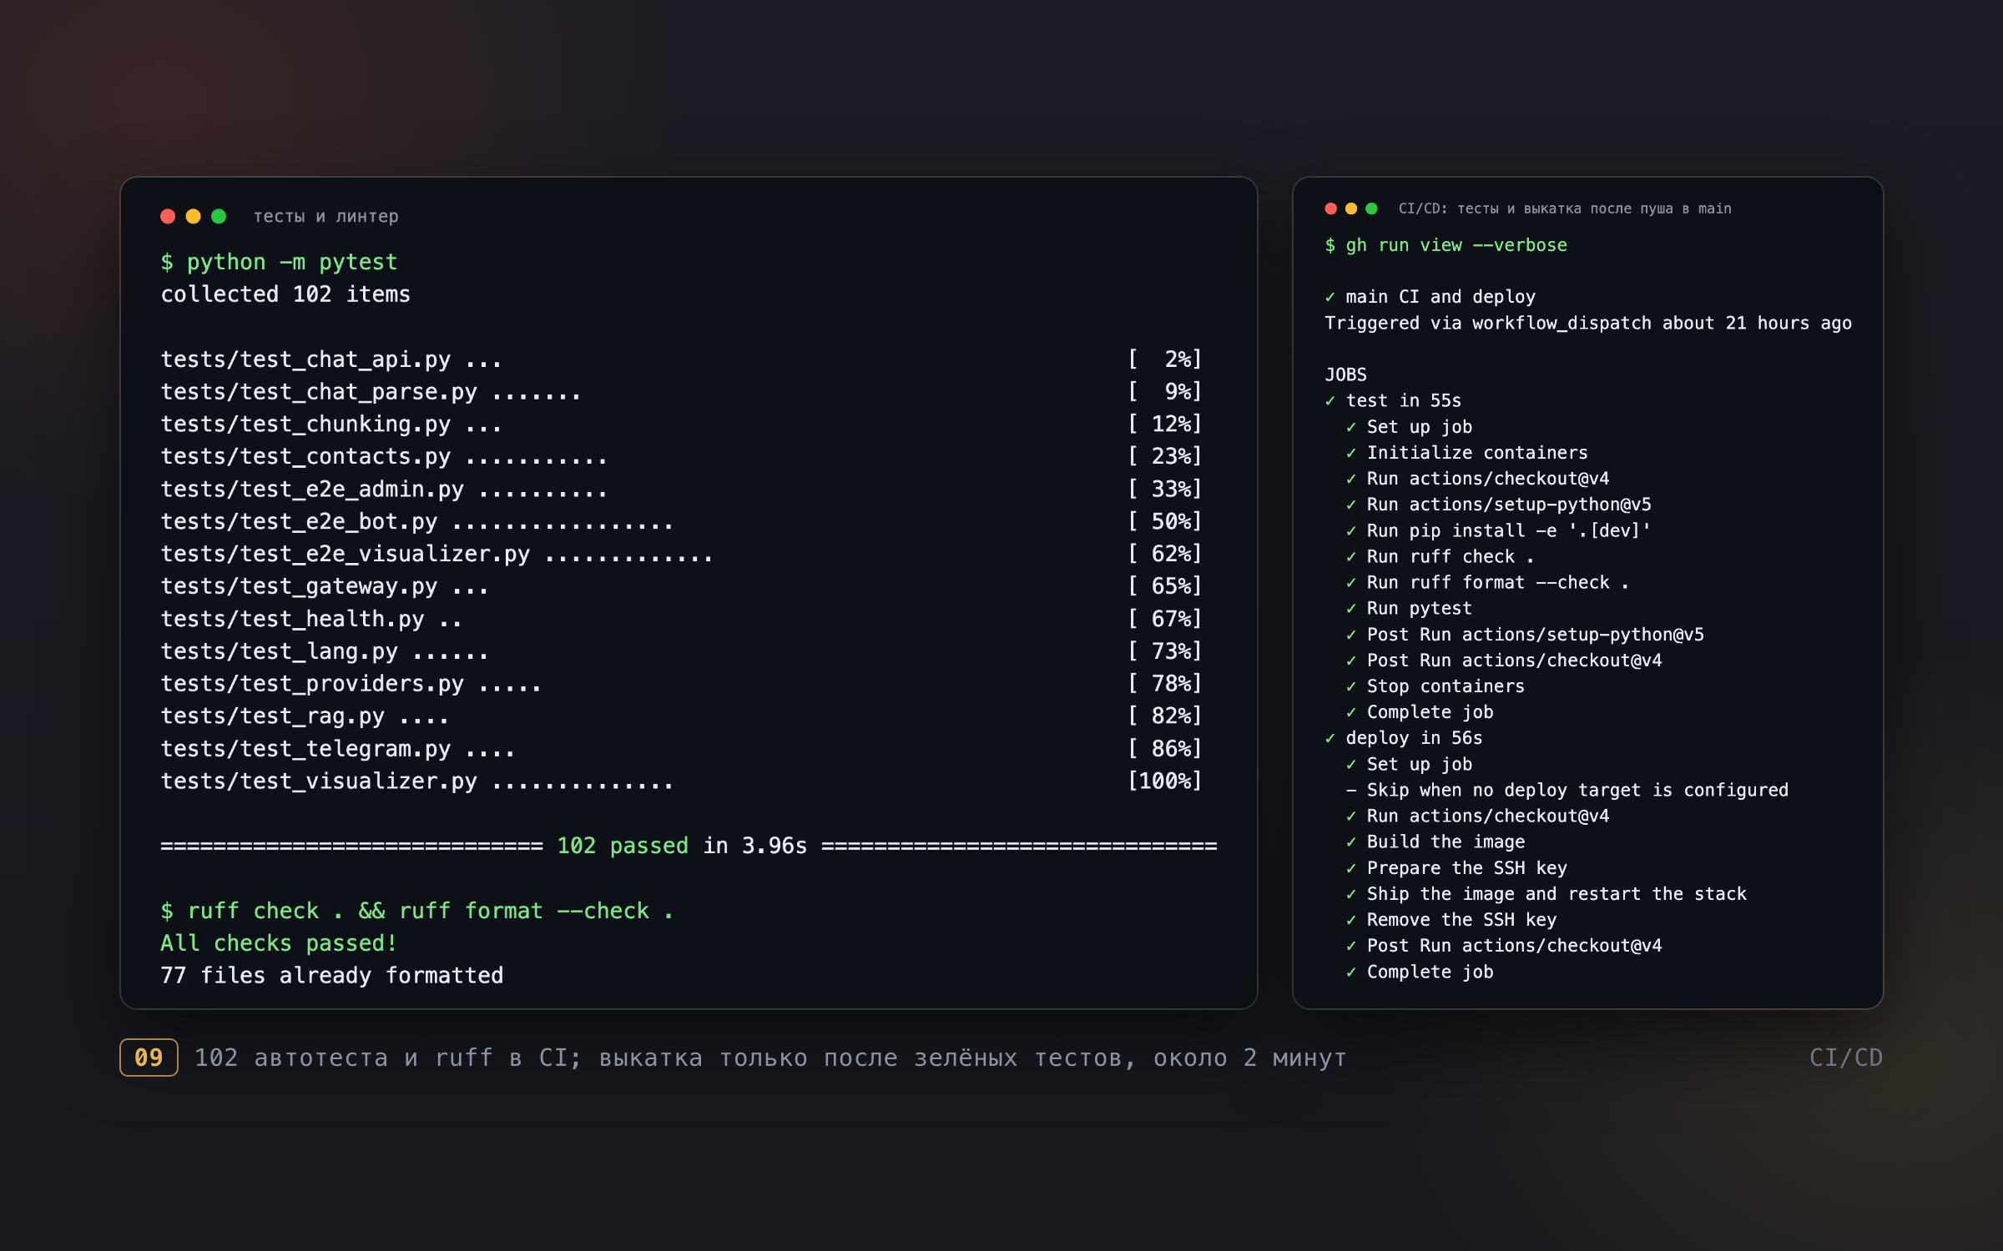This screenshot has height=1251, width=2003.
Task: Click tests/test_chunking.py row
Action: (681, 425)
